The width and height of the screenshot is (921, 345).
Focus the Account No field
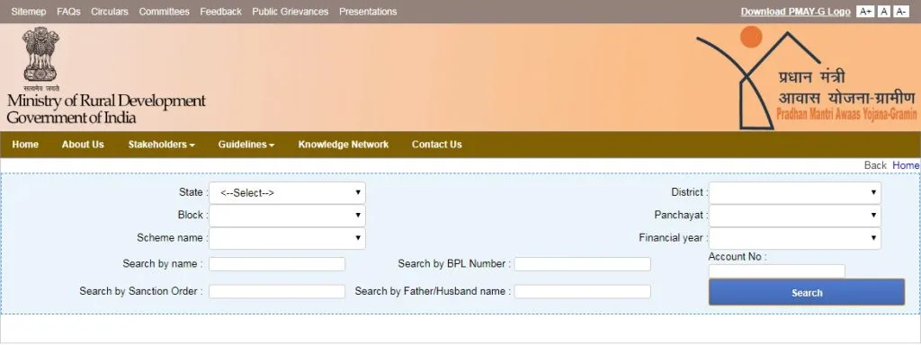(x=776, y=271)
